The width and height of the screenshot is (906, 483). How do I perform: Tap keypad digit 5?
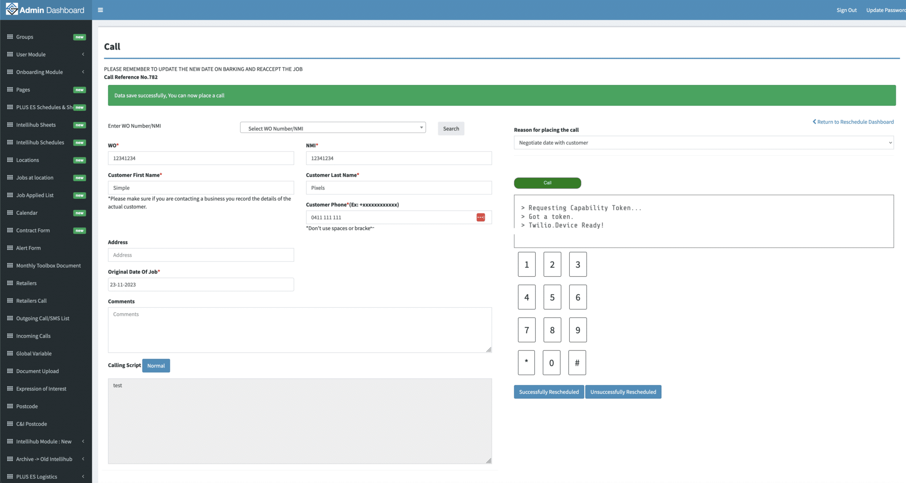coord(552,297)
